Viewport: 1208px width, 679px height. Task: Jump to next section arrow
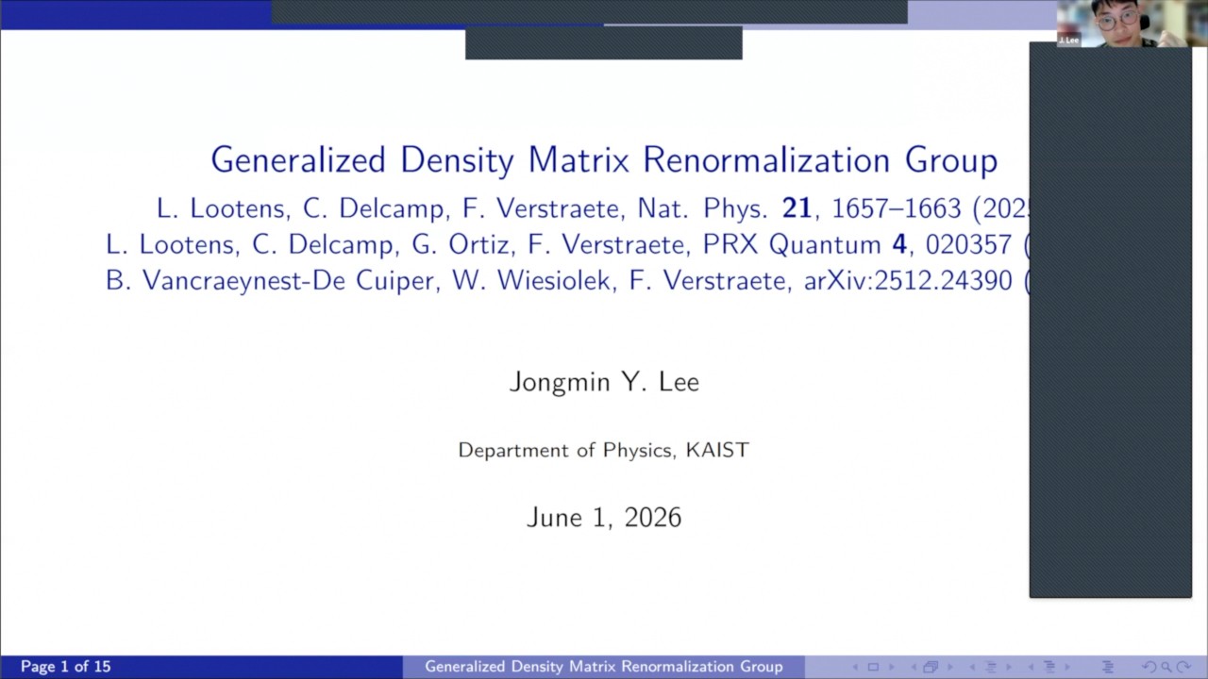click(x=1067, y=667)
